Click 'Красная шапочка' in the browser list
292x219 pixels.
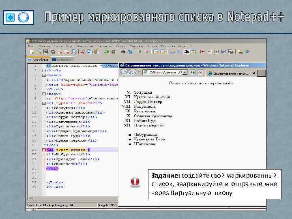[x=152, y=97]
